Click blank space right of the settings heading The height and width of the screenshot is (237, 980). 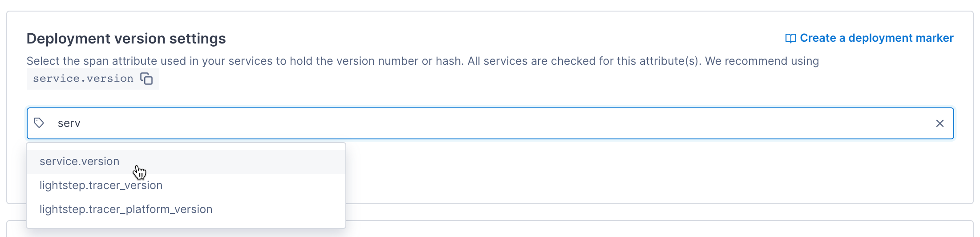pyautogui.click(x=490, y=39)
